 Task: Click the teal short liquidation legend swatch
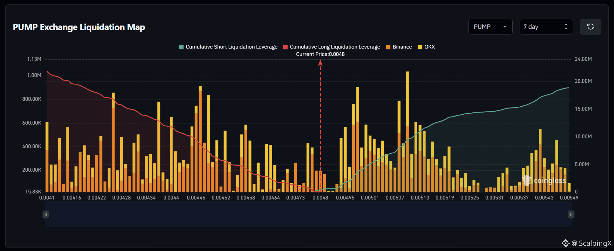point(181,47)
